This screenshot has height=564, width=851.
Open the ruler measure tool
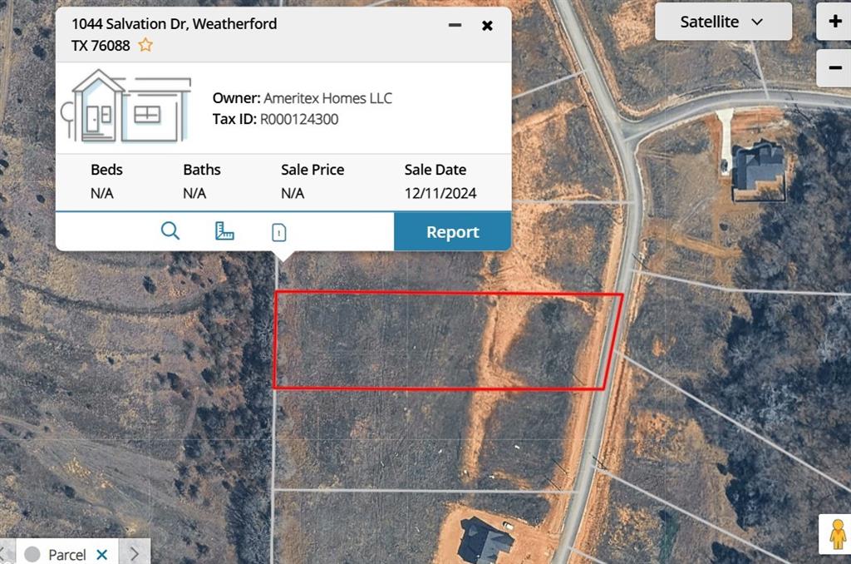pos(224,231)
